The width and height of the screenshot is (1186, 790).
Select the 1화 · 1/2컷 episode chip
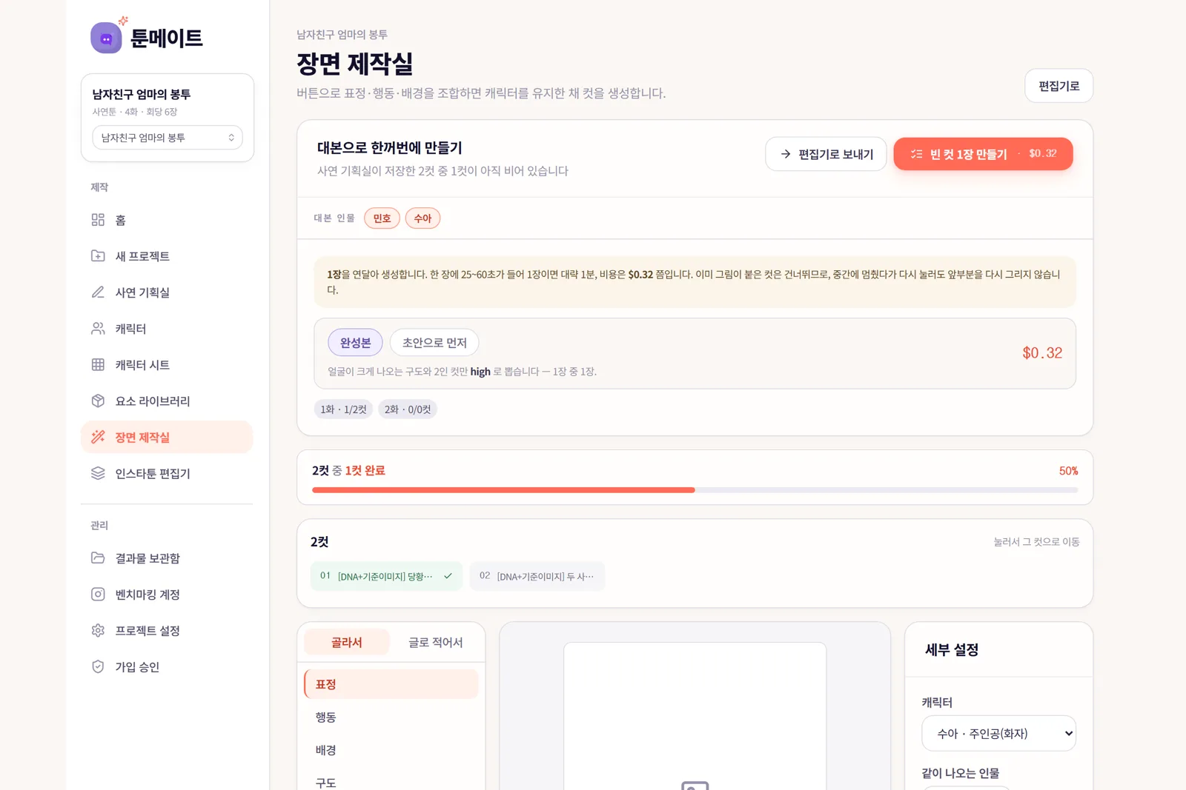point(343,409)
